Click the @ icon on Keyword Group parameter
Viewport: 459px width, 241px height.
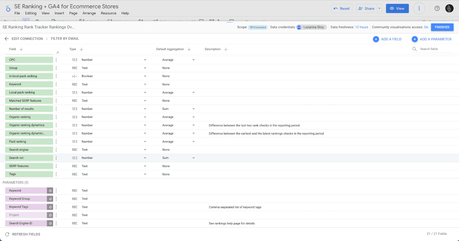[50, 199]
